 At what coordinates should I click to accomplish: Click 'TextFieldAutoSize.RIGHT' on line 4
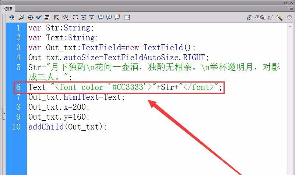click(154, 58)
